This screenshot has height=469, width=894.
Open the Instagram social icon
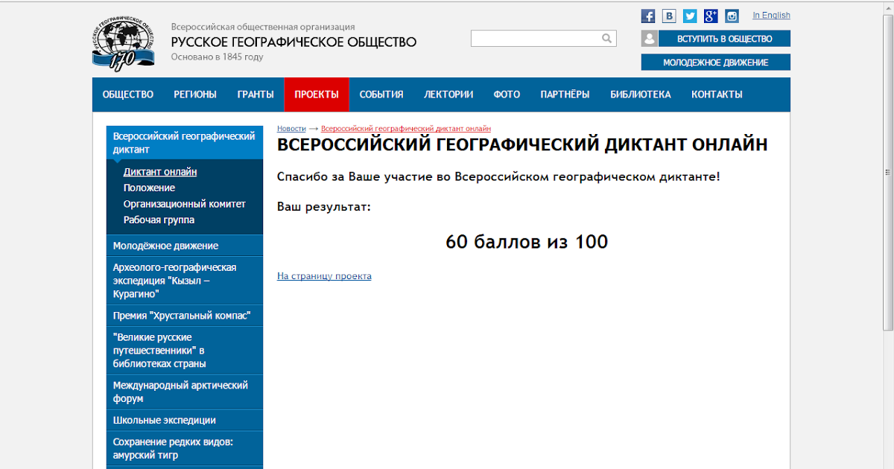[732, 16]
